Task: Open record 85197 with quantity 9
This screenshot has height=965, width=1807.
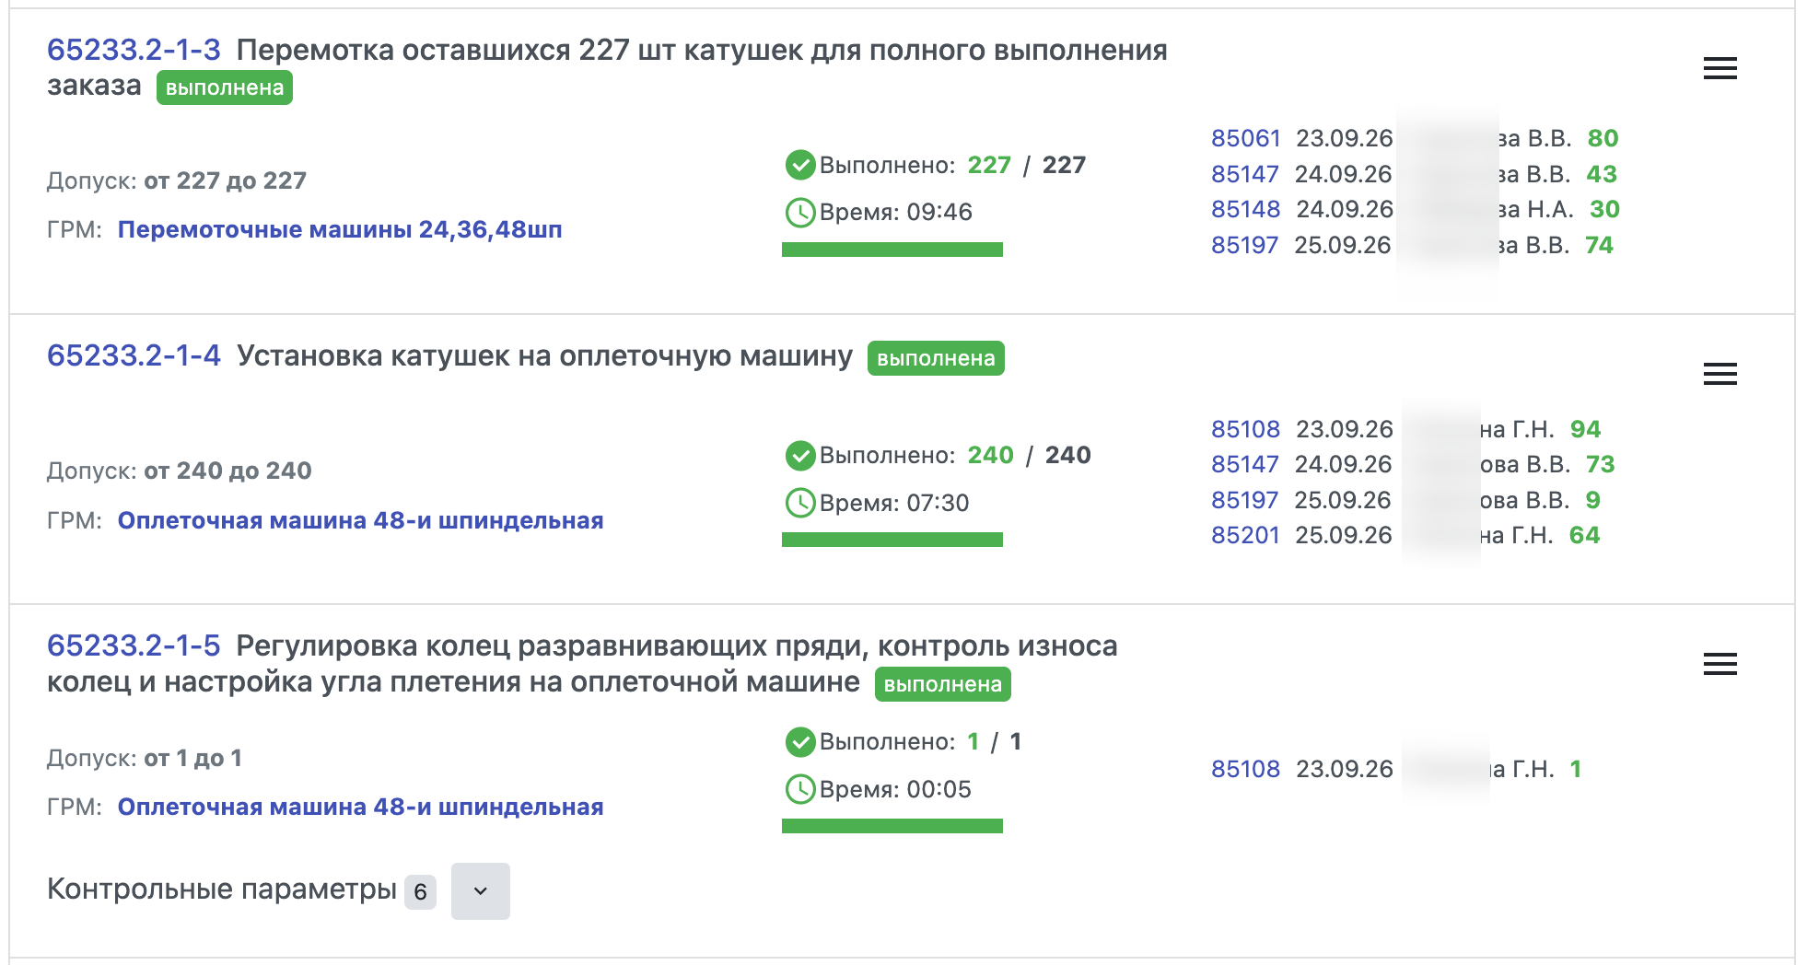Action: [x=1244, y=500]
